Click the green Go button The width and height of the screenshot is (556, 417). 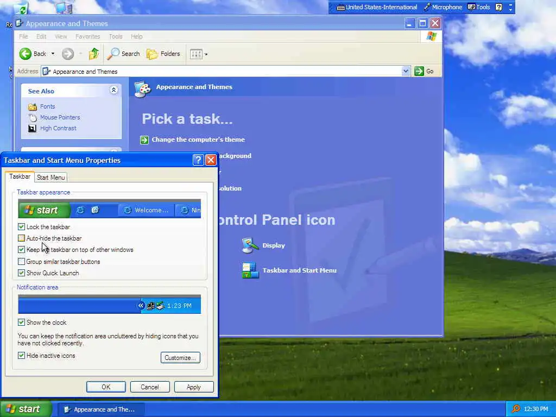click(x=424, y=71)
